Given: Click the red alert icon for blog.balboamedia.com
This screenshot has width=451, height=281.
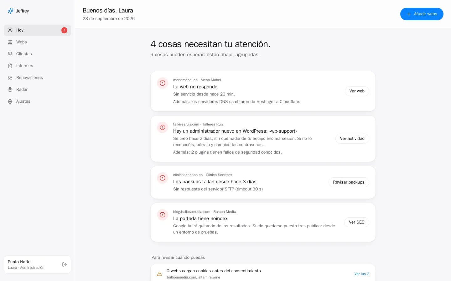Looking at the screenshot, I should pyautogui.click(x=163, y=215).
